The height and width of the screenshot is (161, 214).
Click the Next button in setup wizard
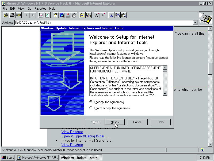pos(115,122)
